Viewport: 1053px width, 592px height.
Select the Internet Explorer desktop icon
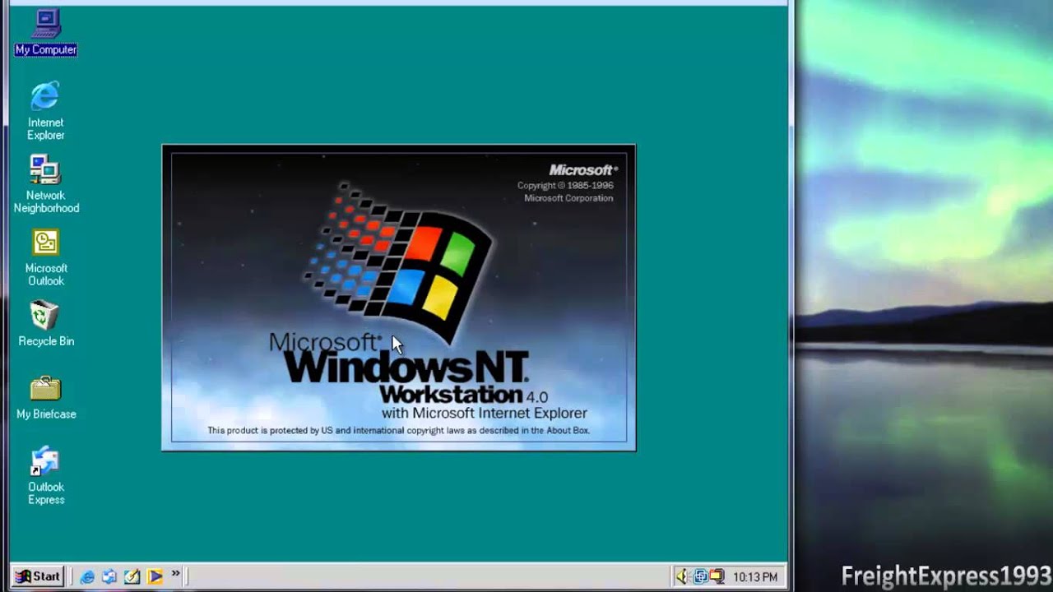[x=45, y=111]
